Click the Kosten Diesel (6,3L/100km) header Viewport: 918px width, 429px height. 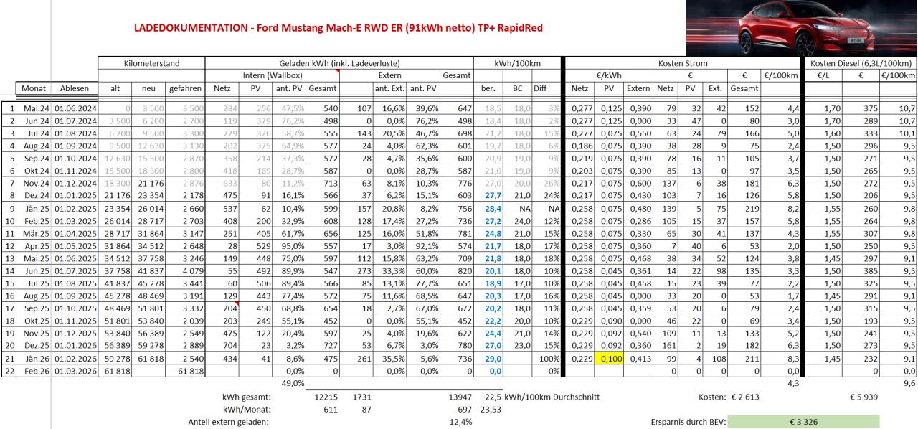click(859, 65)
